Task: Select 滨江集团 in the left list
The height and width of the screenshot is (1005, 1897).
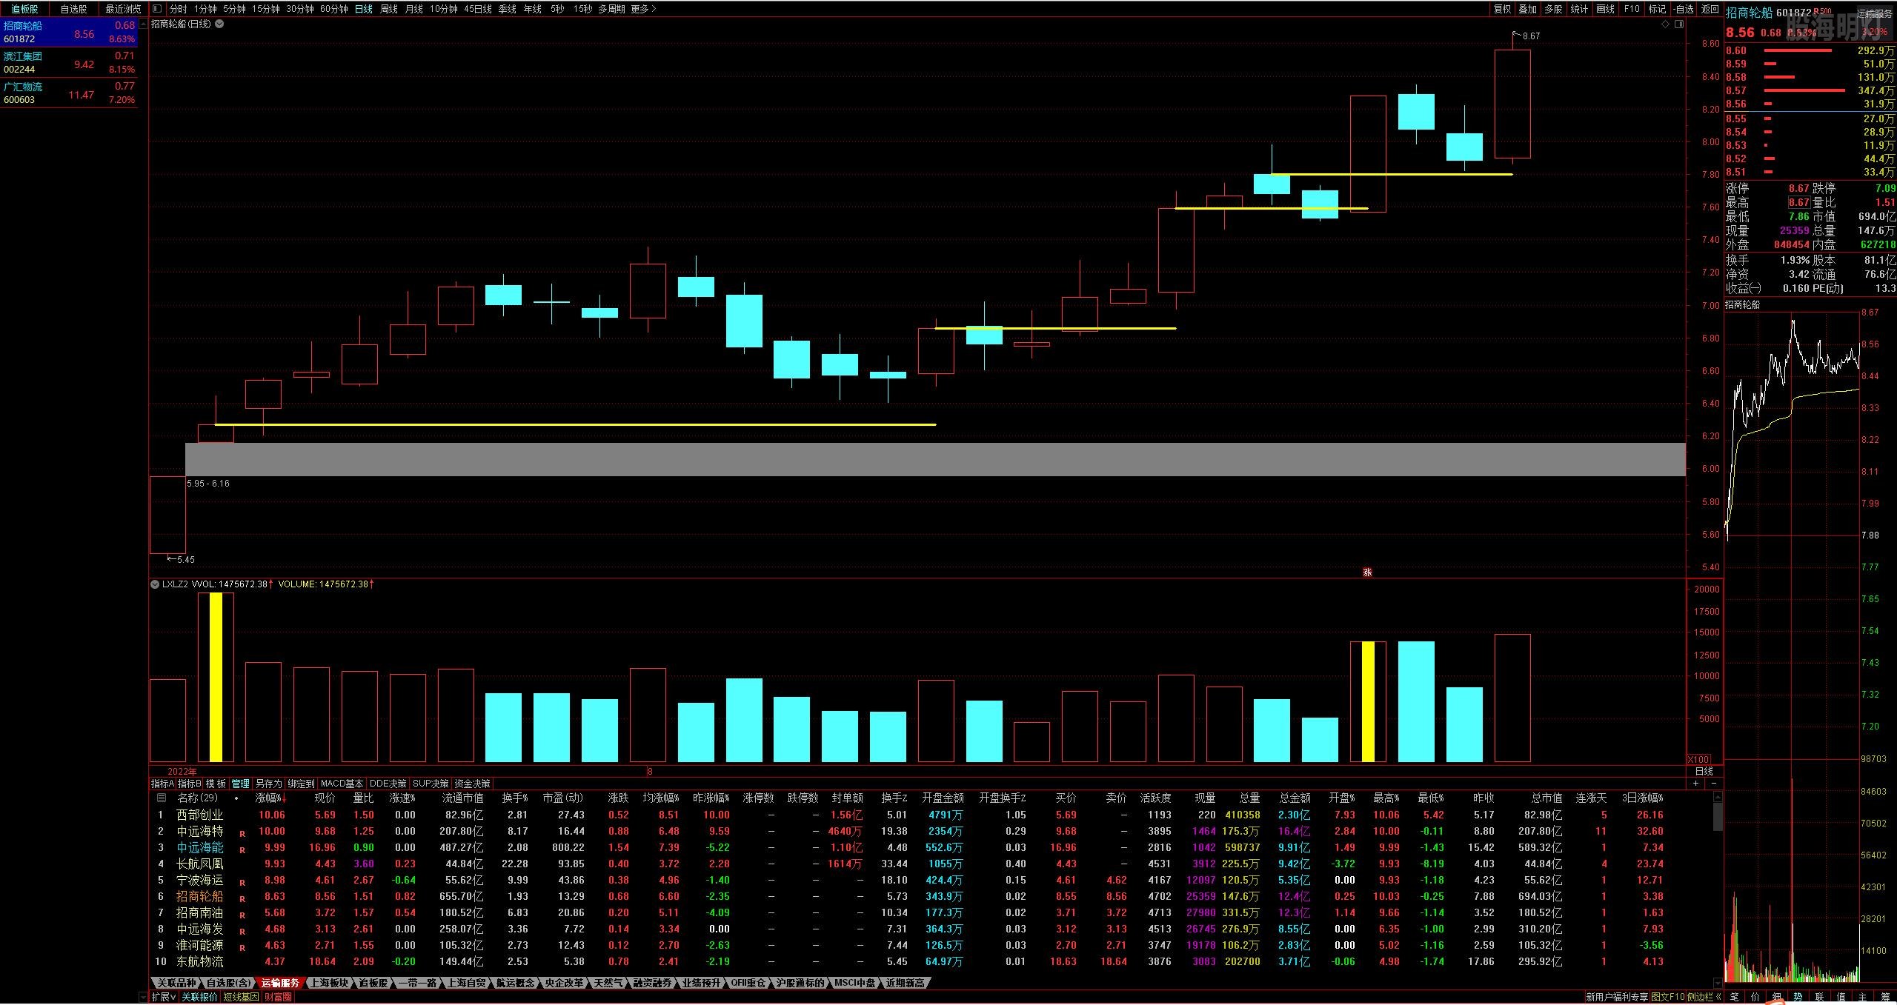Action: tap(69, 63)
